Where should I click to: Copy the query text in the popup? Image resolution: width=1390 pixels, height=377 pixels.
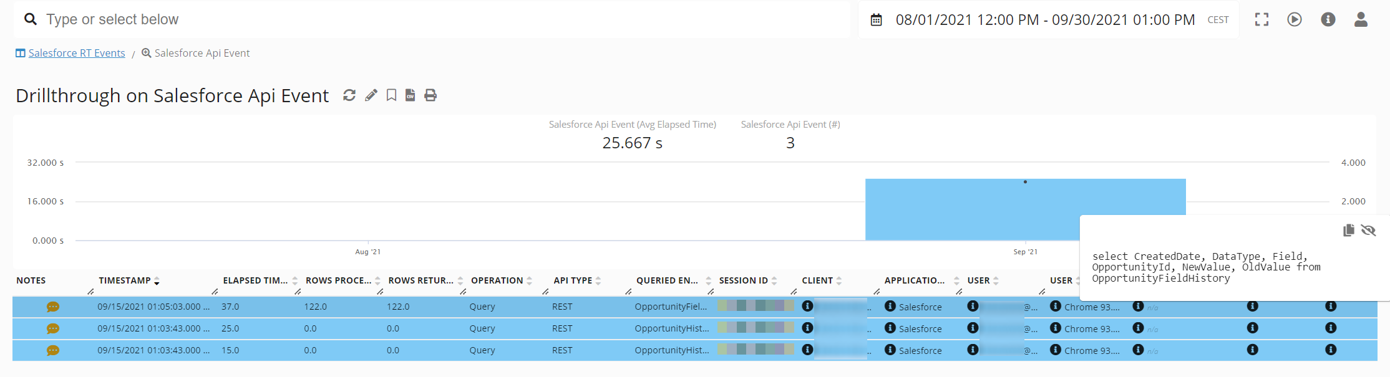(x=1348, y=231)
